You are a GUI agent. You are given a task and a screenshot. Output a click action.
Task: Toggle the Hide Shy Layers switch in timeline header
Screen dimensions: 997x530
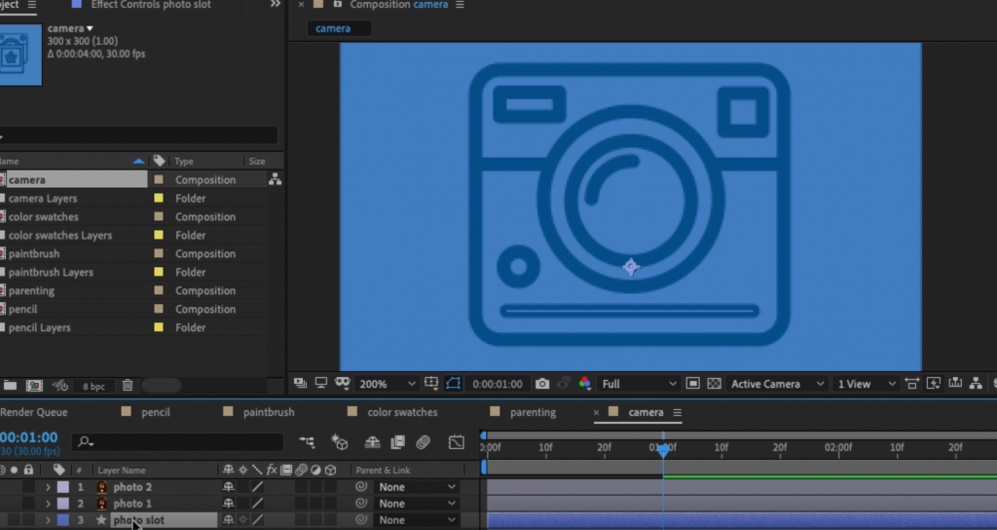373,442
